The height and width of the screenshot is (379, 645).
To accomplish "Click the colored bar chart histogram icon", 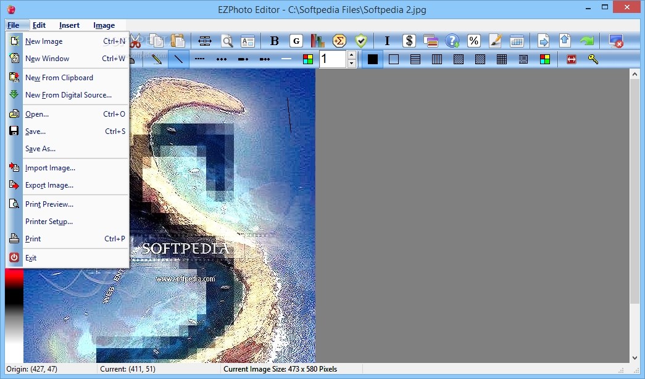I will 318,41.
